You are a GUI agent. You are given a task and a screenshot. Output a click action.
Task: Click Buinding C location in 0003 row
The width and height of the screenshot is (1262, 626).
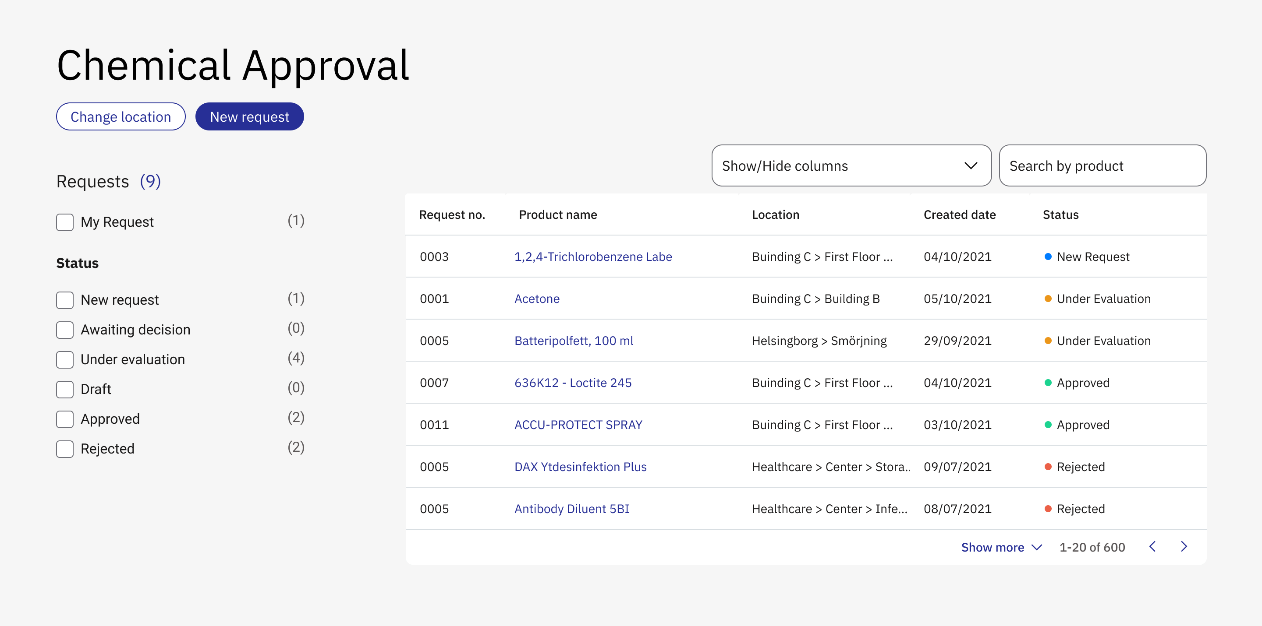(x=822, y=257)
